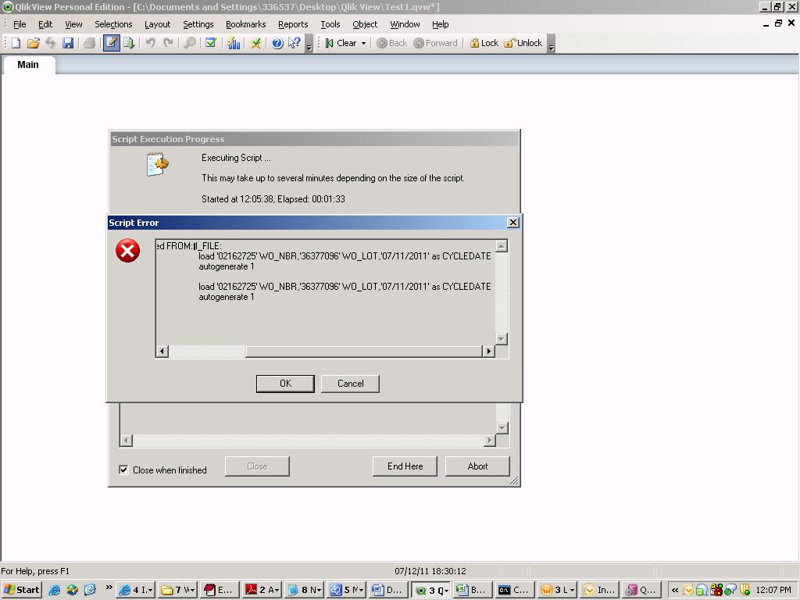Click the Clear selections button

(x=341, y=44)
